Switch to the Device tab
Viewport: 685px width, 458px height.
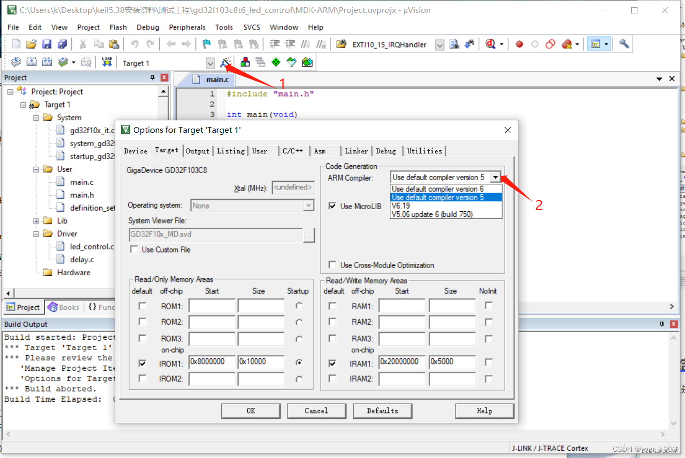click(135, 151)
